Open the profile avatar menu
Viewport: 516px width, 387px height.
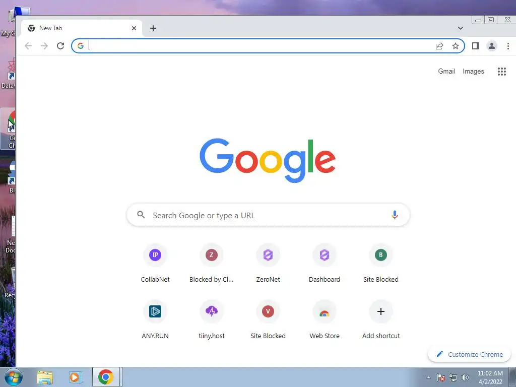pos(492,46)
